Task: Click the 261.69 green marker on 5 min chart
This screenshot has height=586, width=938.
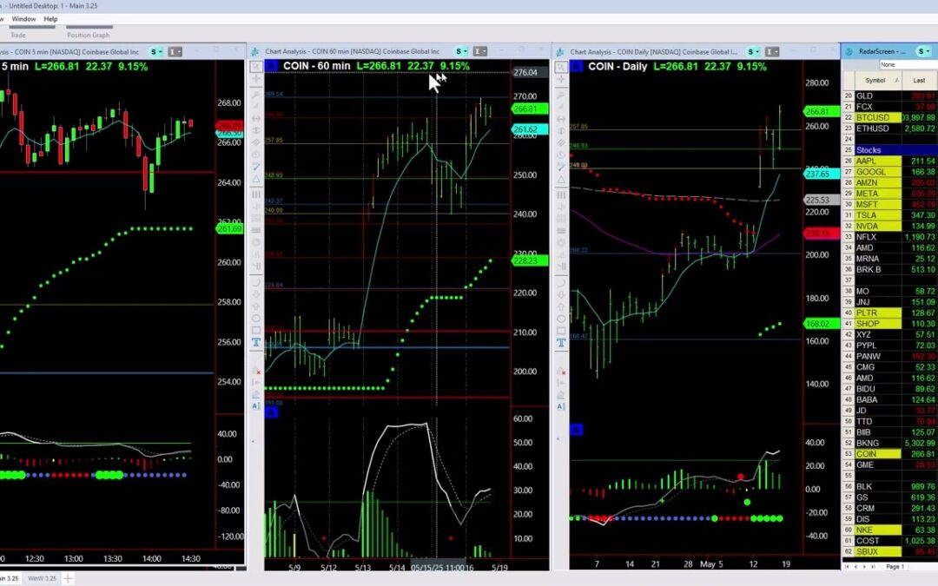Action: coord(229,229)
